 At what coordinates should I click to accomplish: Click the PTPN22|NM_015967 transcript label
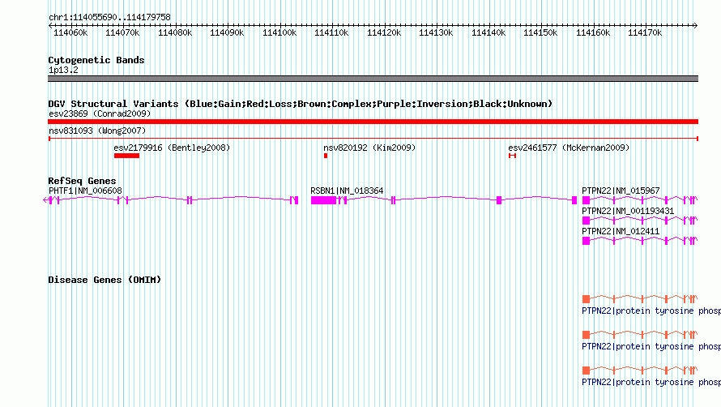click(x=621, y=191)
